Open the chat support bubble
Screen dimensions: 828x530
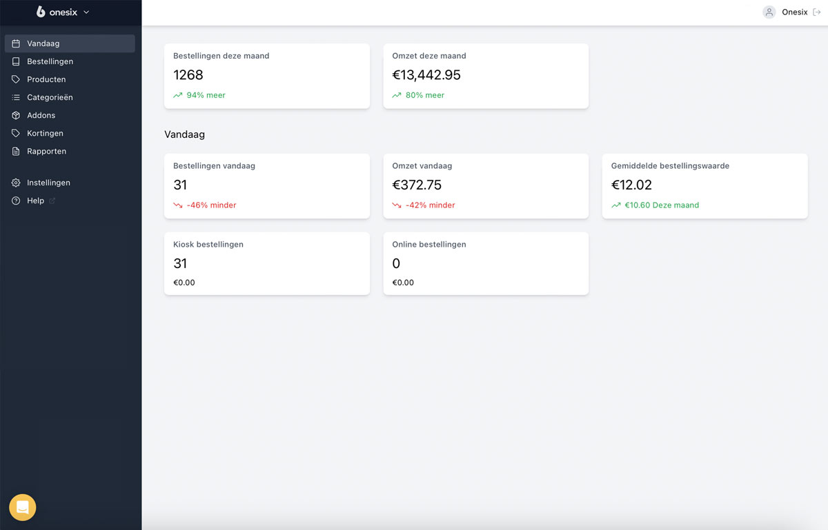tap(22, 507)
